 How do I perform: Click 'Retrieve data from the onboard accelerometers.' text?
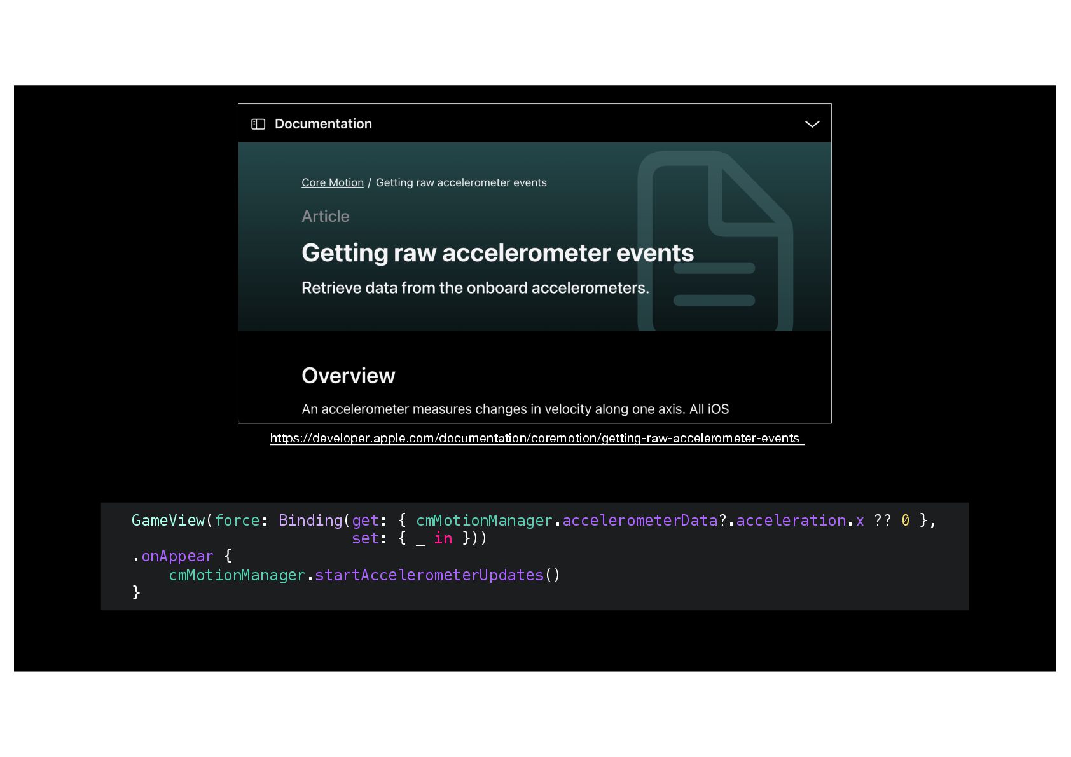[x=475, y=288]
